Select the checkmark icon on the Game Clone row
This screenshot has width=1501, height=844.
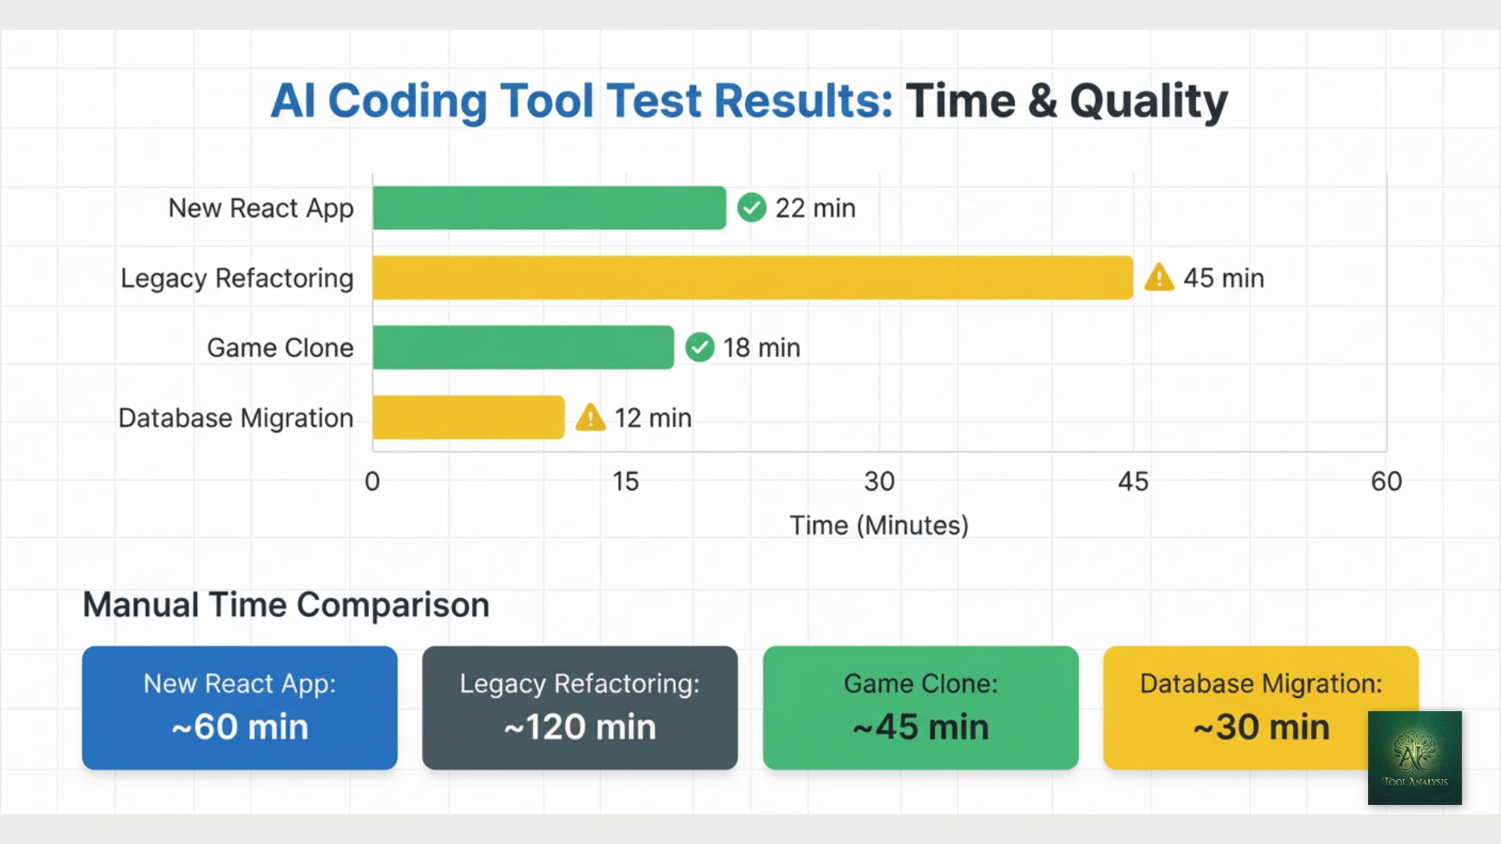pos(699,348)
